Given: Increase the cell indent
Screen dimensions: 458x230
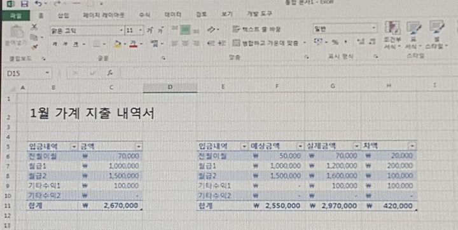Looking at the screenshot, I should pos(222,43).
